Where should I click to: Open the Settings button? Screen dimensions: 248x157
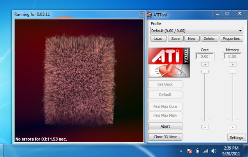236,137
